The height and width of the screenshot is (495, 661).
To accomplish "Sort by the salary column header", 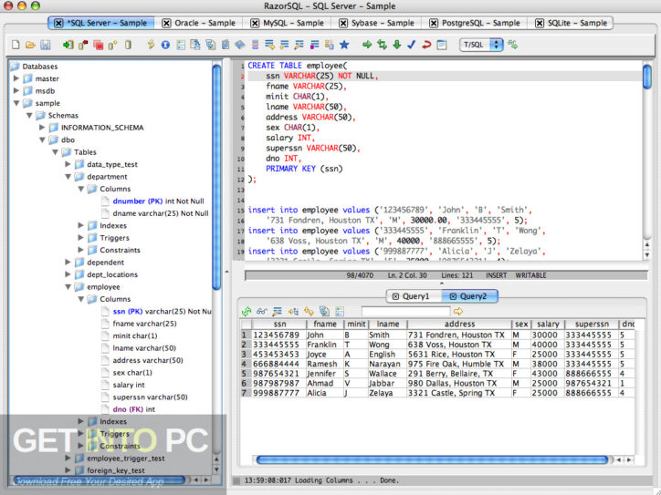I will coord(547,325).
